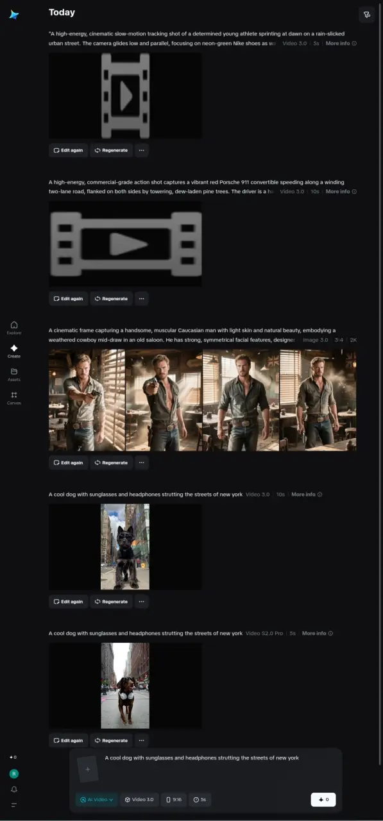Click Regenerate under the cowboy images
The image size is (383, 821).
click(x=111, y=462)
